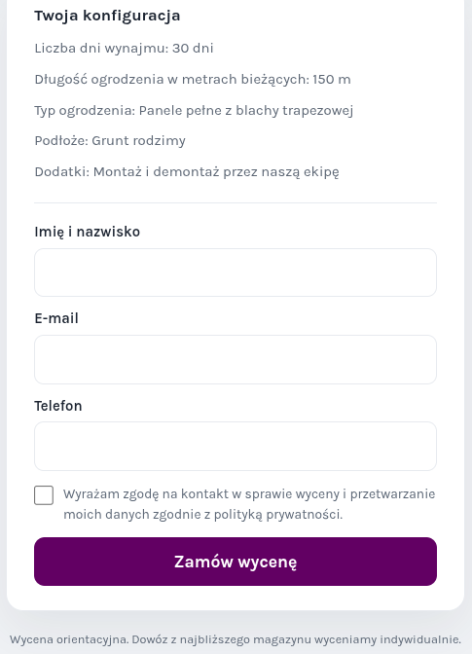Tick the contact consent checkbox
Screen dimensions: 472x654
tap(44, 495)
